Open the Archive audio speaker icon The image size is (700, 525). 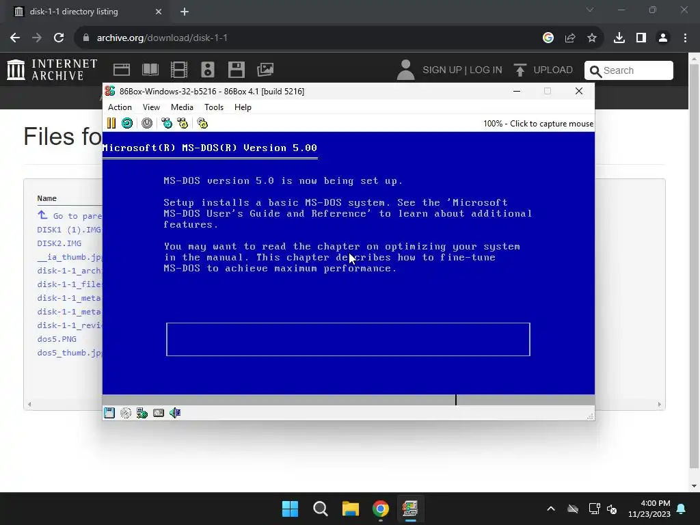coord(208,70)
